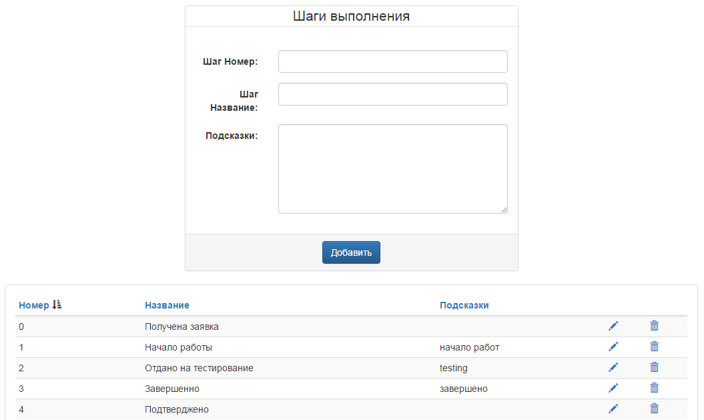Sort table by Подсказки column
This screenshot has height=420, width=704.
(x=464, y=305)
